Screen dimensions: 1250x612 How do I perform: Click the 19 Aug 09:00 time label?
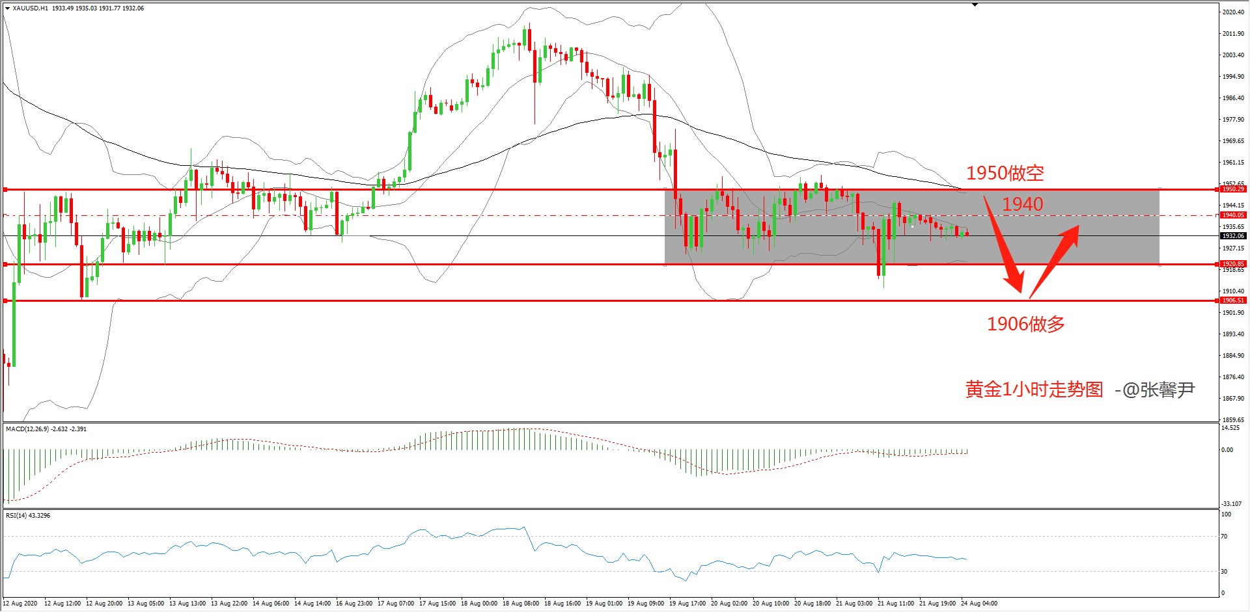[x=646, y=604]
